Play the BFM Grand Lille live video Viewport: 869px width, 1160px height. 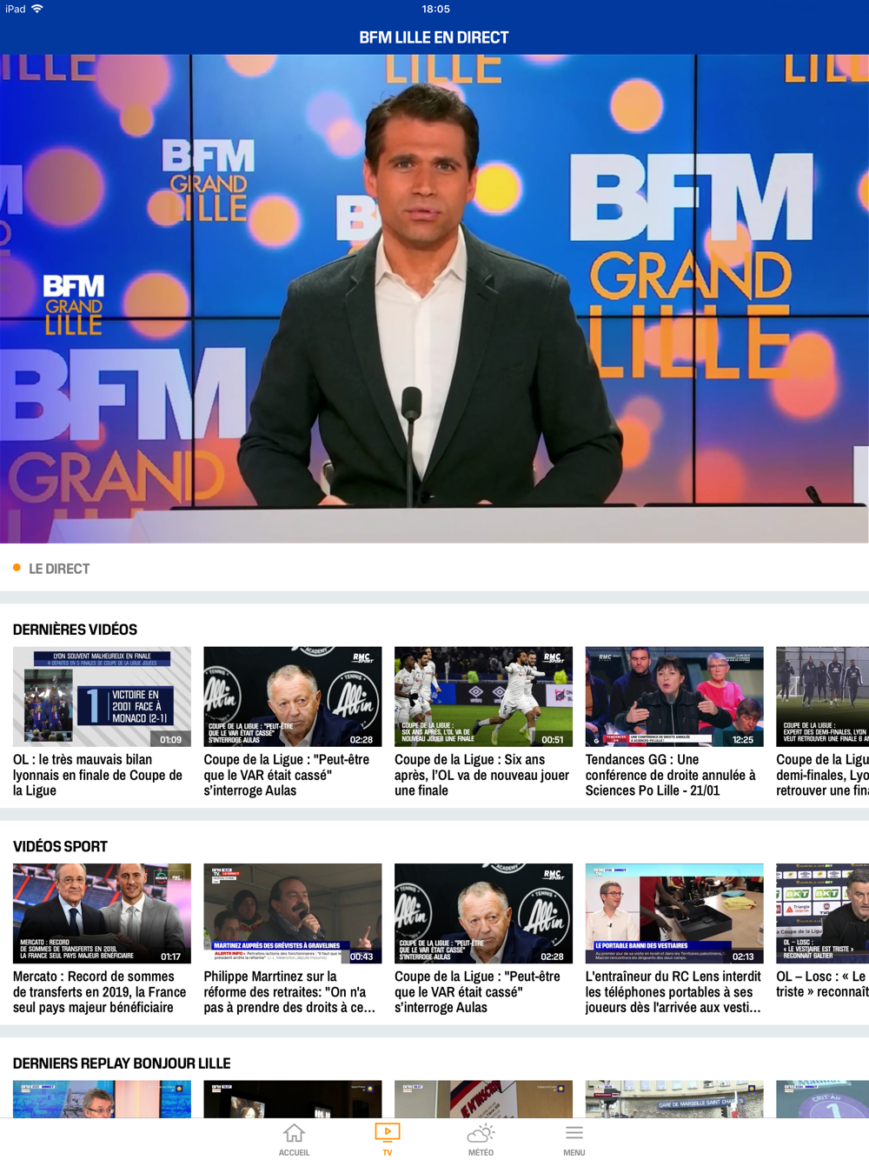(x=434, y=298)
